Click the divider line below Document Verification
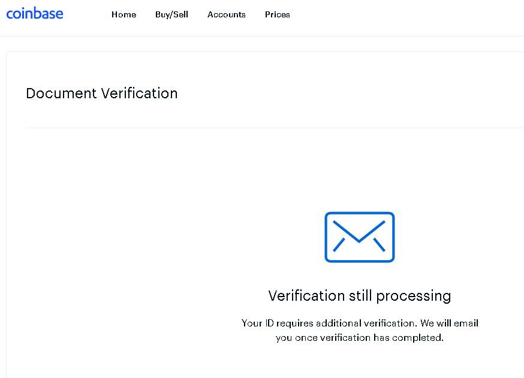The width and height of the screenshot is (524, 378). coord(275,128)
